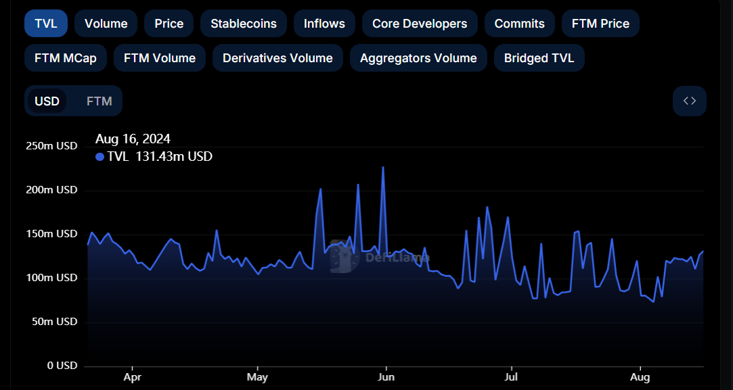The image size is (733, 390).
Task: Show Inflows on the chart
Action: [x=324, y=24]
